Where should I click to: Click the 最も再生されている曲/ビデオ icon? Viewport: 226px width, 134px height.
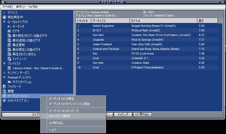(9, 36)
